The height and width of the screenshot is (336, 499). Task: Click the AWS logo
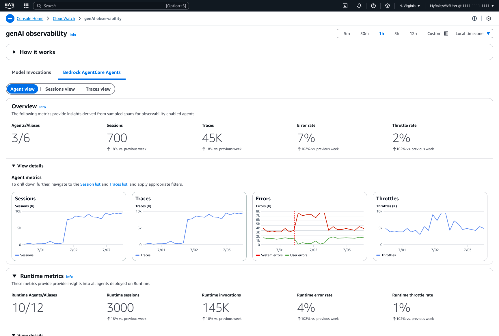10,5
